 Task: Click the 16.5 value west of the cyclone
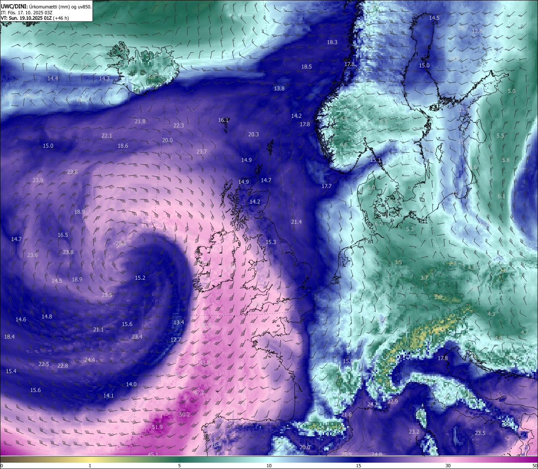pos(63,235)
